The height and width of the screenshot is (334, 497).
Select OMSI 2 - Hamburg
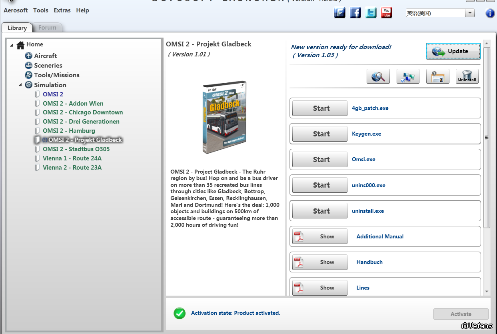coord(69,131)
